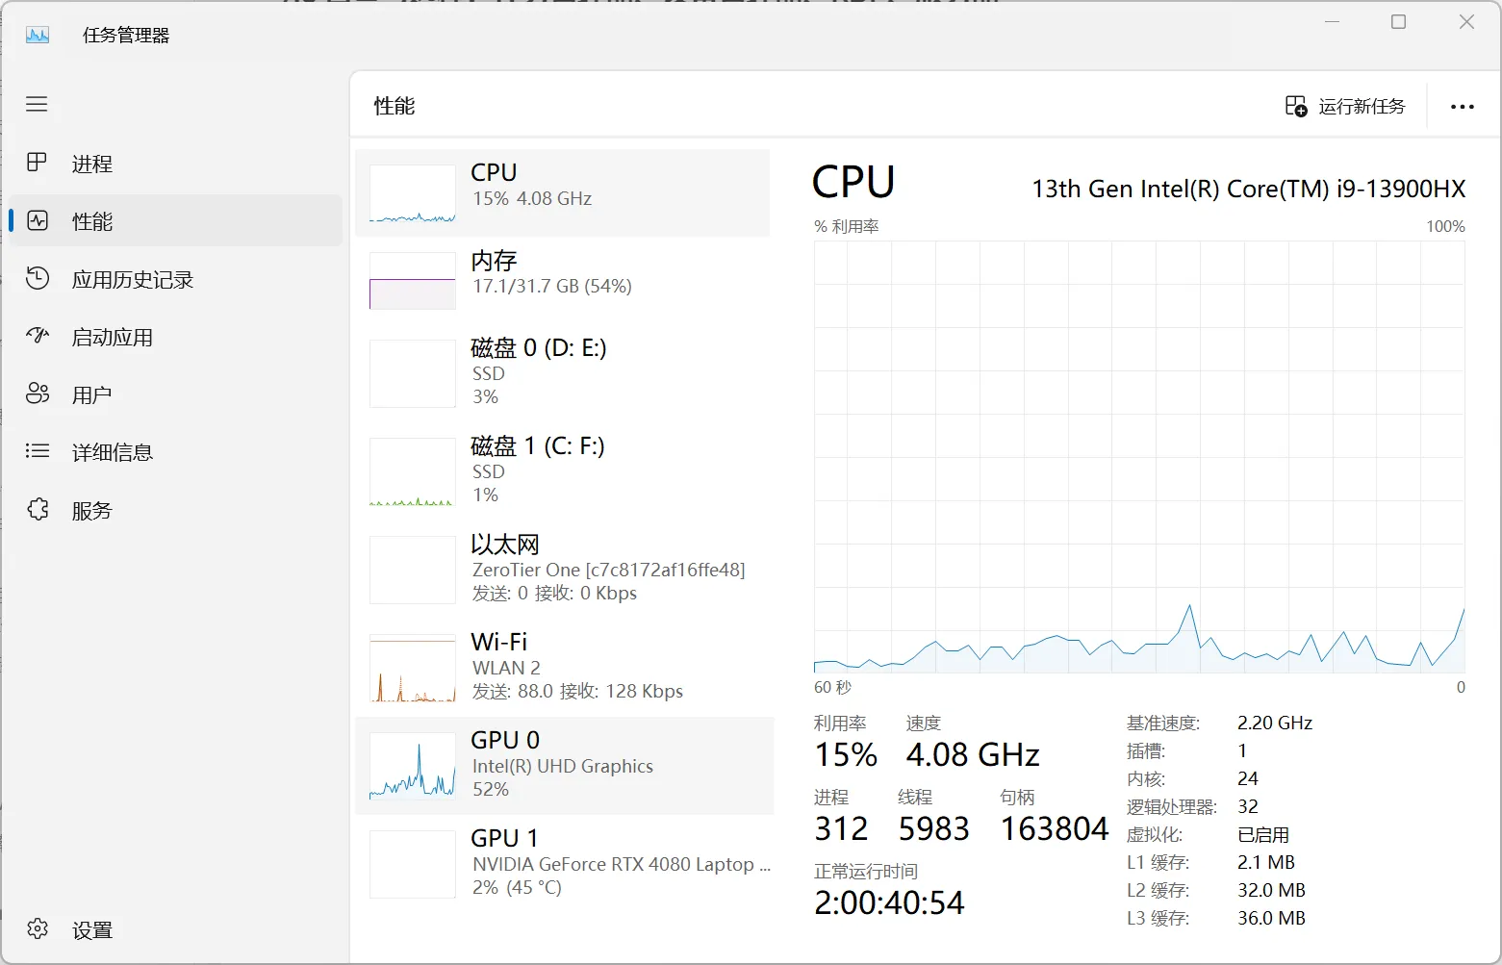Viewport: 1502px width, 965px height.
Task: Select GPU 1 NVIDIA RTX 4080 entry
Action: coord(563,863)
